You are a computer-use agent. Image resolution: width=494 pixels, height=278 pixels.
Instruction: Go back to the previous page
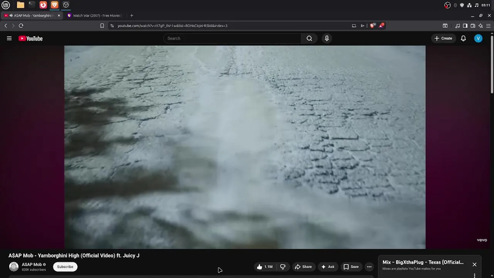click(x=5, y=25)
